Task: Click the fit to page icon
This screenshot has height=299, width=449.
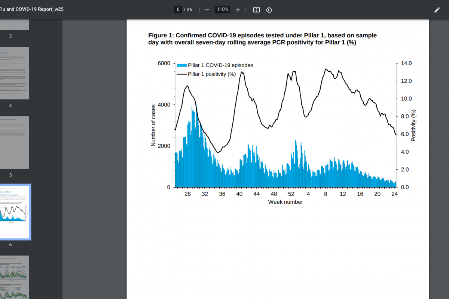Action: pos(256,10)
